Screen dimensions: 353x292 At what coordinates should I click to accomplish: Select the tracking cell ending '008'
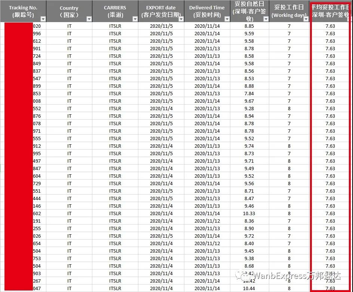point(23,101)
